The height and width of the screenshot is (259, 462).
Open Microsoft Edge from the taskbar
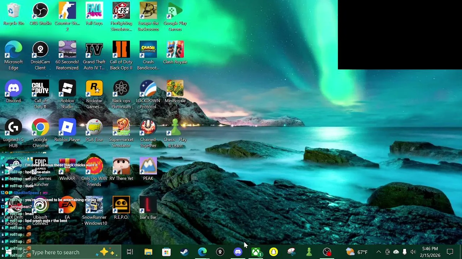coord(202,252)
